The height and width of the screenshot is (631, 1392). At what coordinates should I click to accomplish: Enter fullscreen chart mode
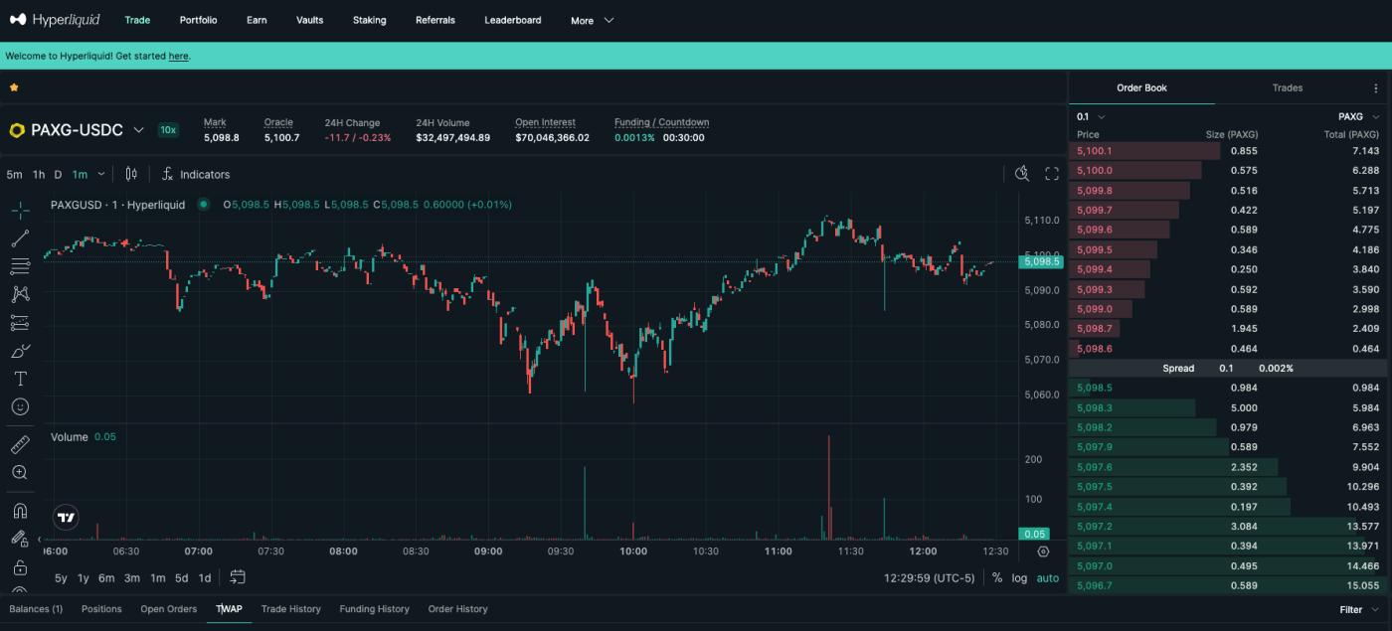pos(1052,174)
